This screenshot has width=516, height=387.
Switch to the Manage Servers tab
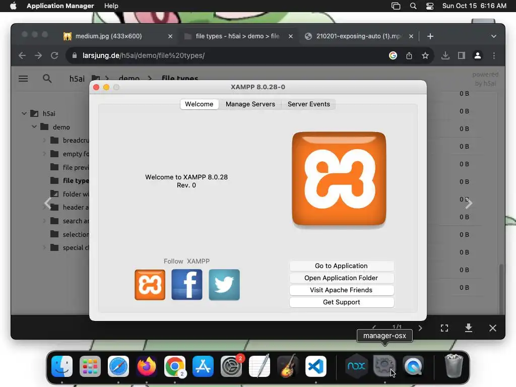point(250,104)
